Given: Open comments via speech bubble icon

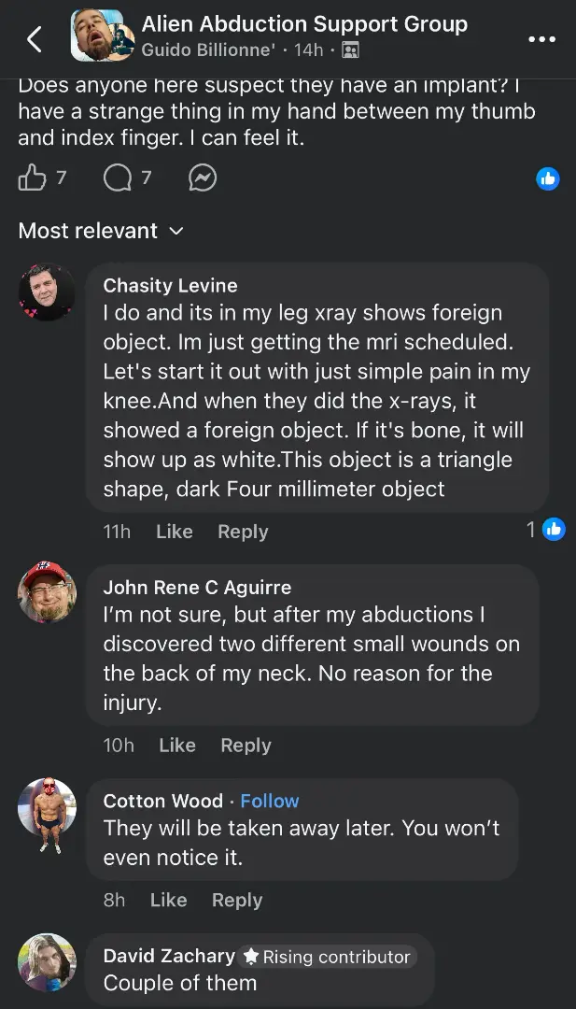Looking at the screenshot, I should [x=117, y=178].
